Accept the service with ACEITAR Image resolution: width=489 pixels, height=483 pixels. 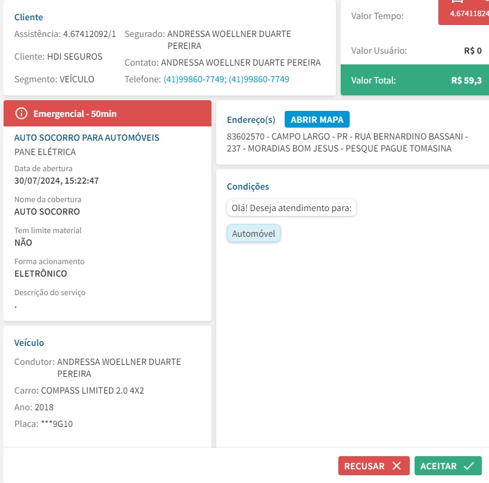pyautogui.click(x=448, y=466)
